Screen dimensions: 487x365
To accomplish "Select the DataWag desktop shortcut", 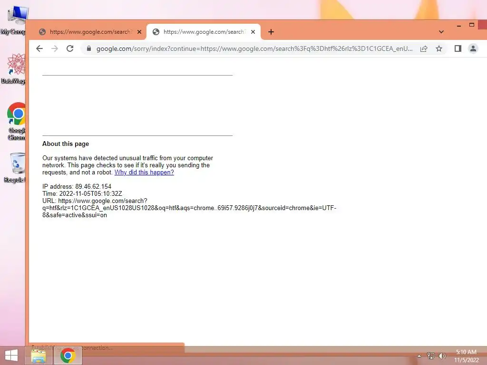I will coord(14,69).
